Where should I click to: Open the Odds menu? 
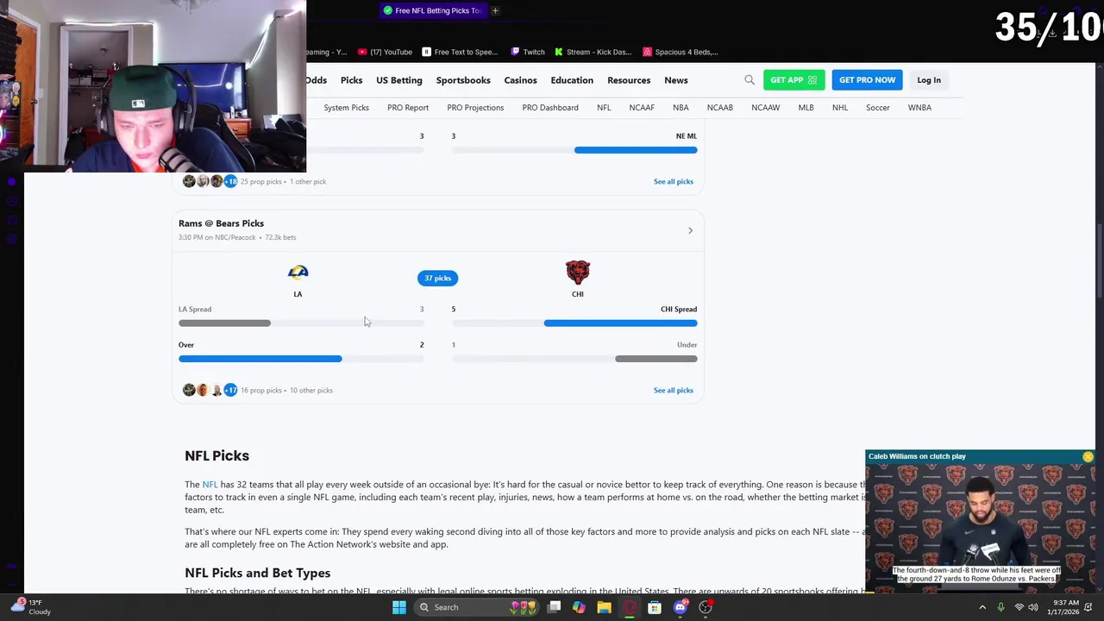click(316, 80)
